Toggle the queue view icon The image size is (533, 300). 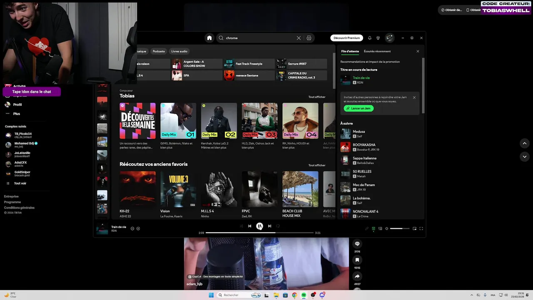pos(374,228)
